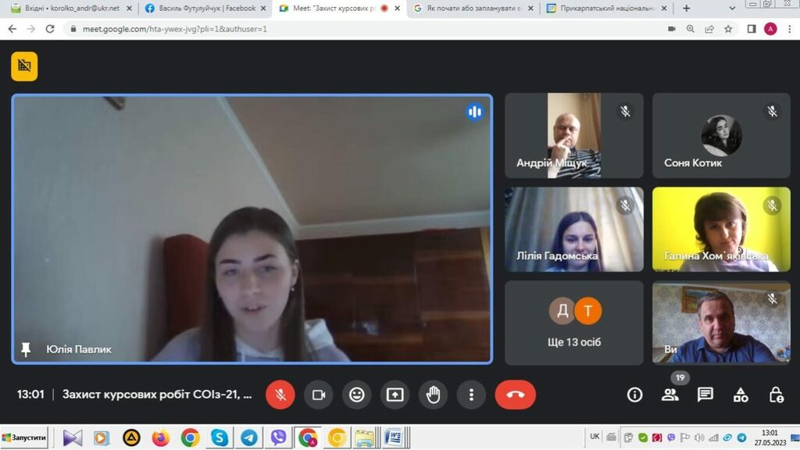The image size is (800, 450).
Task: Open the three-dot more options menu
Action: click(x=471, y=395)
